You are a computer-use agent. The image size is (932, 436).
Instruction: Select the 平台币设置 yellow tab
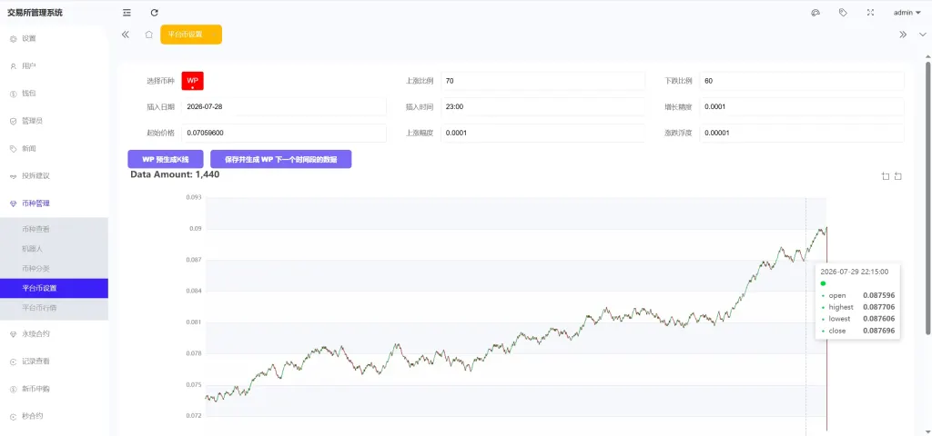191,35
